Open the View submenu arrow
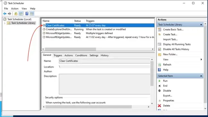The height and width of the screenshot is (117, 208). 201,60
